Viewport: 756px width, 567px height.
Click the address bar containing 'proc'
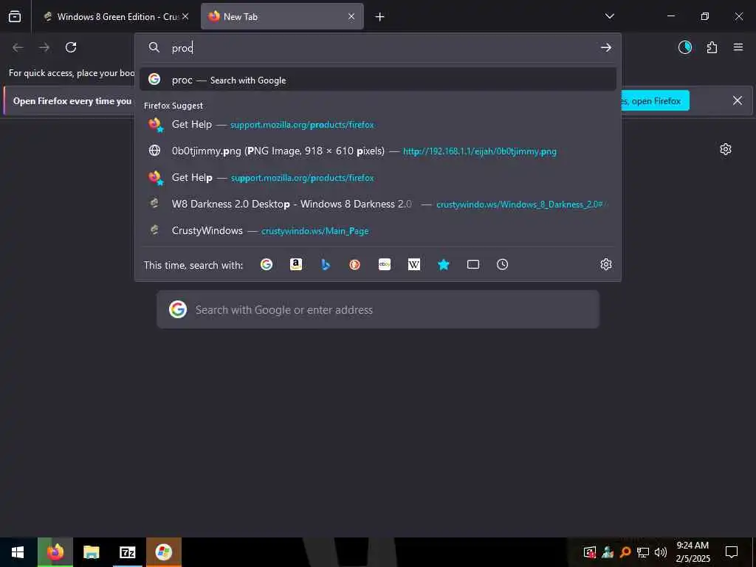(x=378, y=48)
